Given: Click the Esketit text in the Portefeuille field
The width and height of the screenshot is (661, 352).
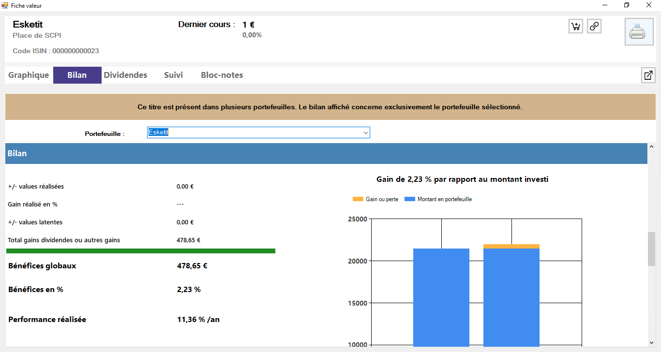Looking at the screenshot, I should point(158,132).
